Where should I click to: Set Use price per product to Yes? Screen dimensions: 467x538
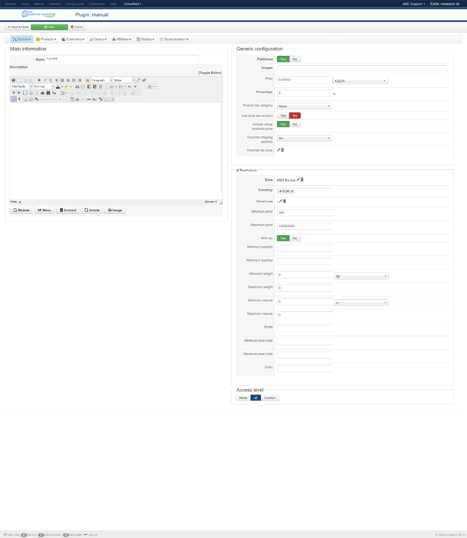[283, 116]
